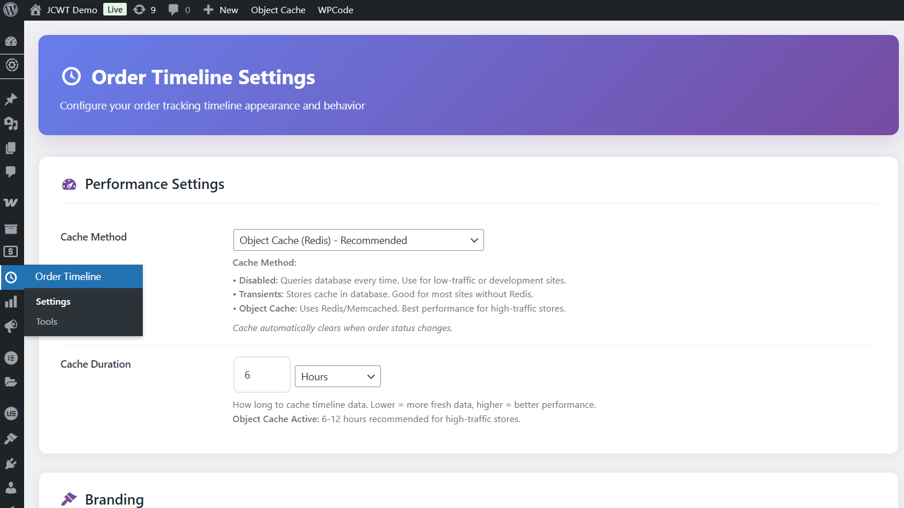Open Products via the archive box icon
The height and width of the screenshot is (508, 904).
coord(11,229)
